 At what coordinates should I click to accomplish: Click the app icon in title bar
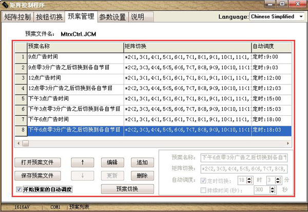5,5
